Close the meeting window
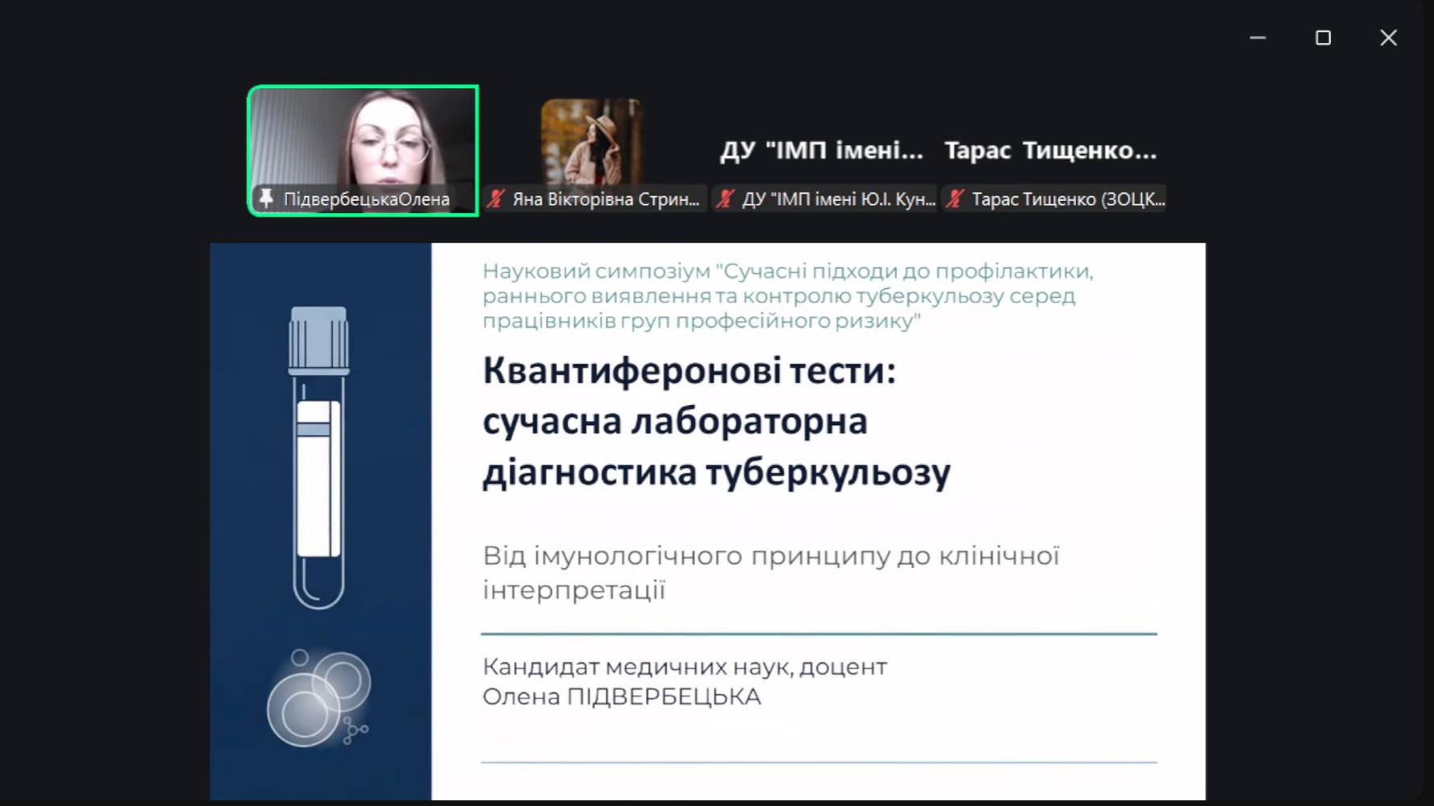Image resolution: width=1434 pixels, height=806 pixels. pos(1388,38)
